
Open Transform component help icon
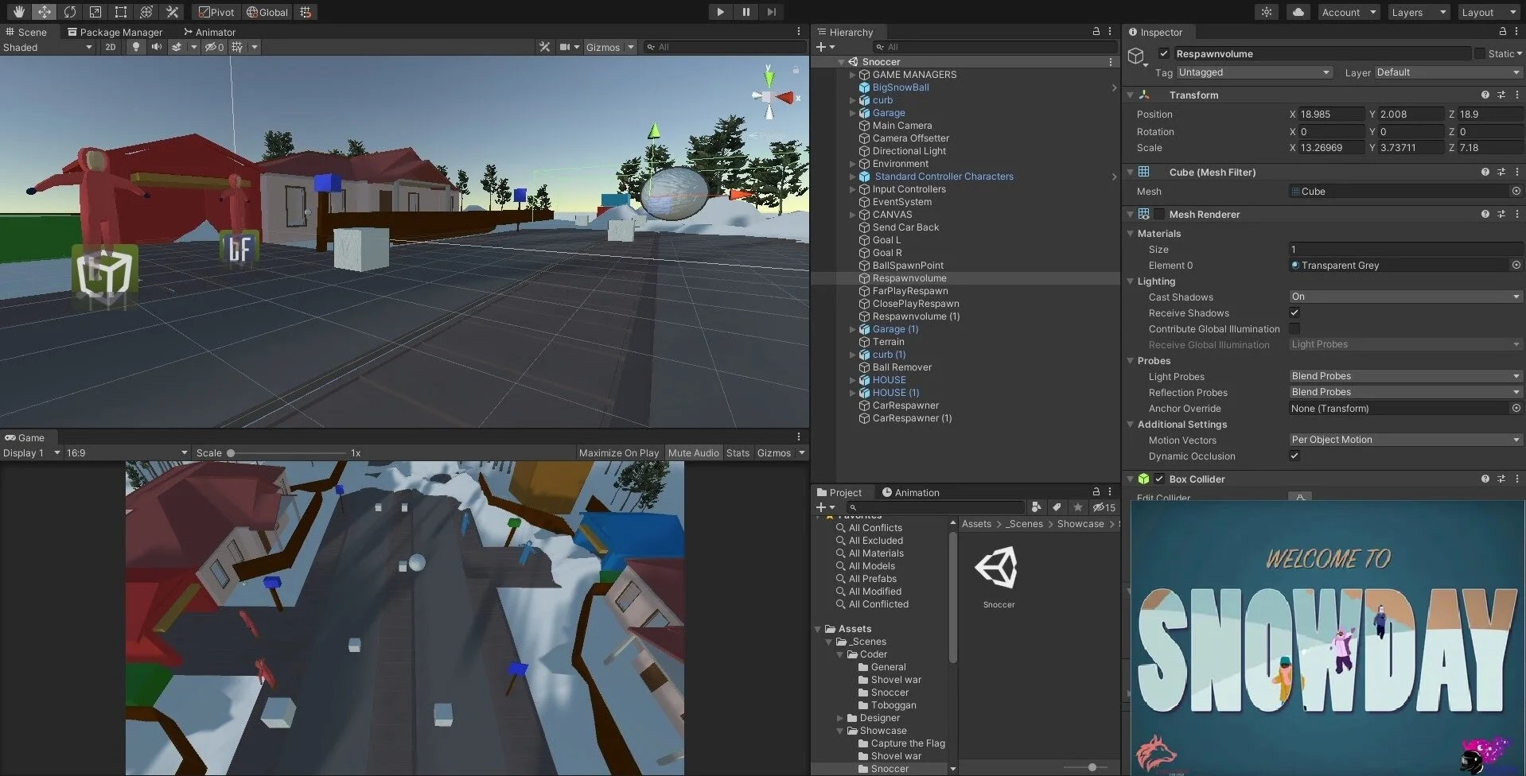[1485, 95]
